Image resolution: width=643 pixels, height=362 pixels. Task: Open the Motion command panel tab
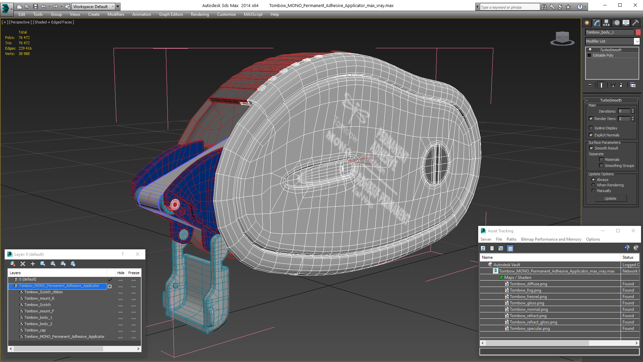coord(617,23)
